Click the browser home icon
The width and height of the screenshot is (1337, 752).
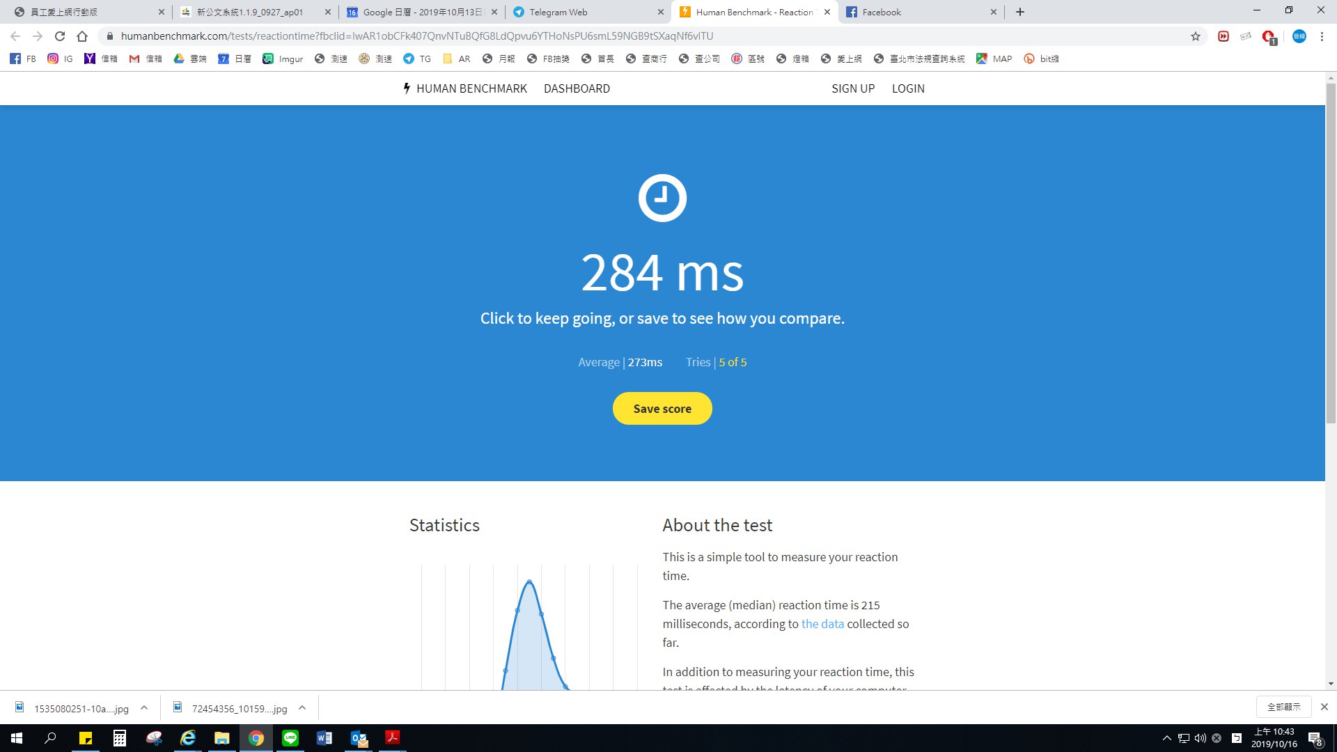[82, 36]
